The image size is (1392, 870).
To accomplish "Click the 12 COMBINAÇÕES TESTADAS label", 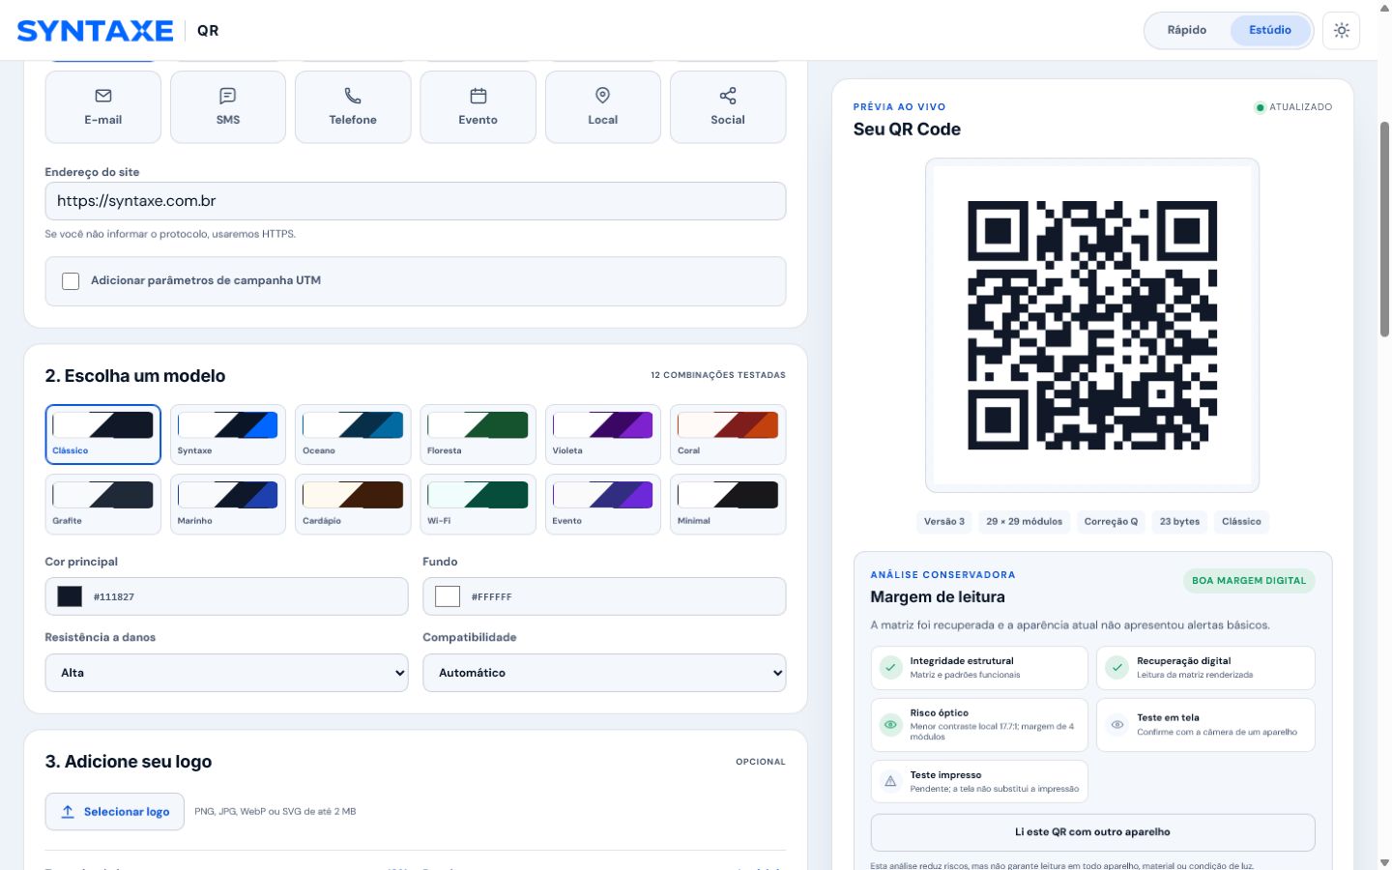I will pyautogui.click(x=718, y=375).
